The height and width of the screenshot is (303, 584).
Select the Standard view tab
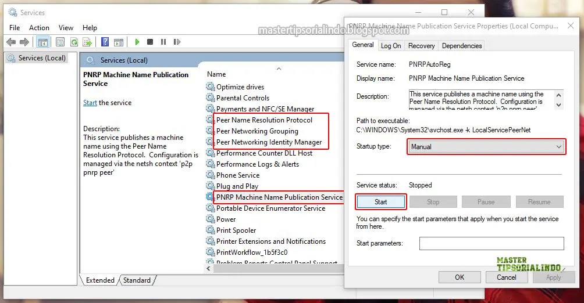(137, 280)
